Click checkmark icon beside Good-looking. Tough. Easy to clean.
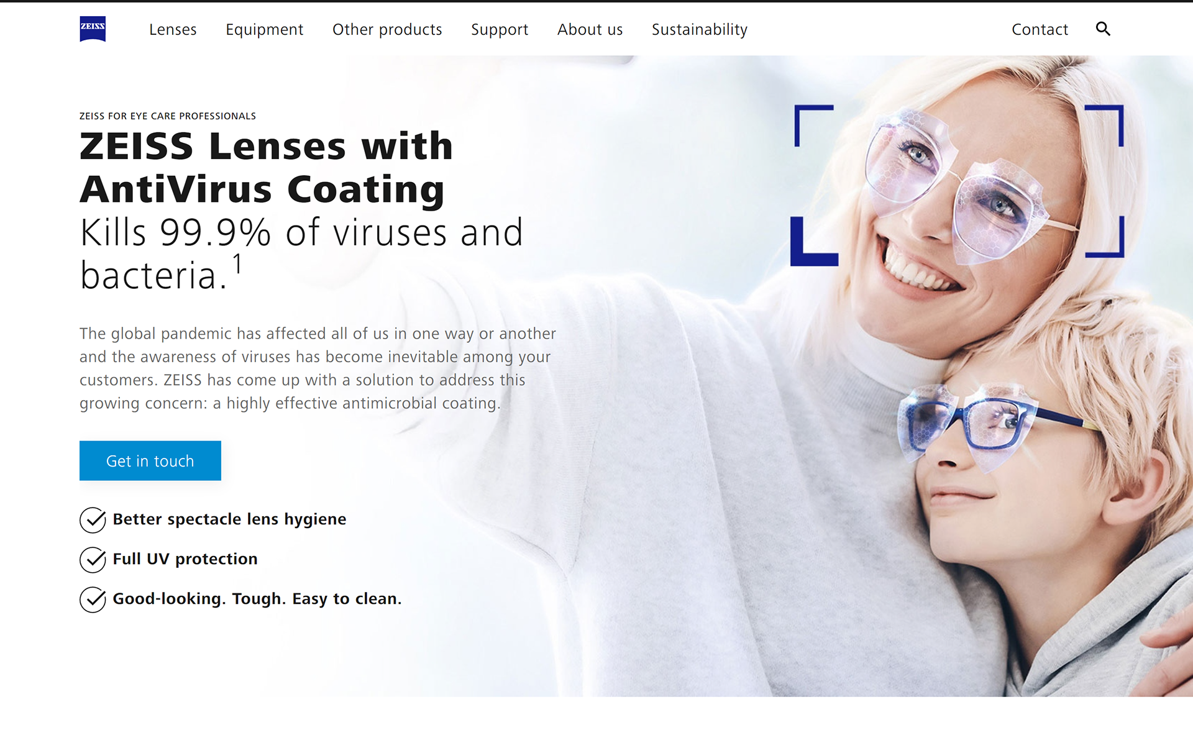The height and width of the screenshot is (730, 1193). (93, 600)
